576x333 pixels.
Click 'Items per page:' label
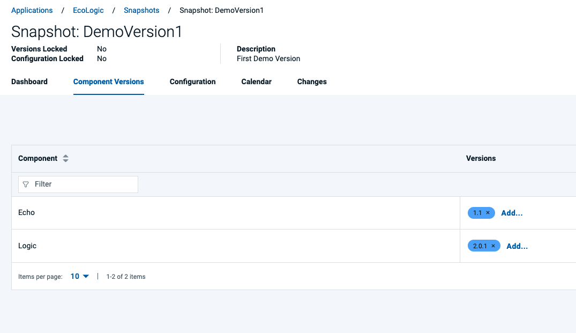click(40, 277)
